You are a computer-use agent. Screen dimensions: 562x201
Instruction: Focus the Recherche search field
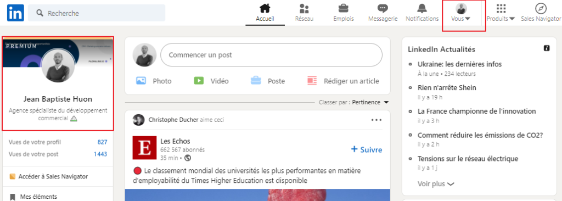pyautogui.click(x=97, y=13)
